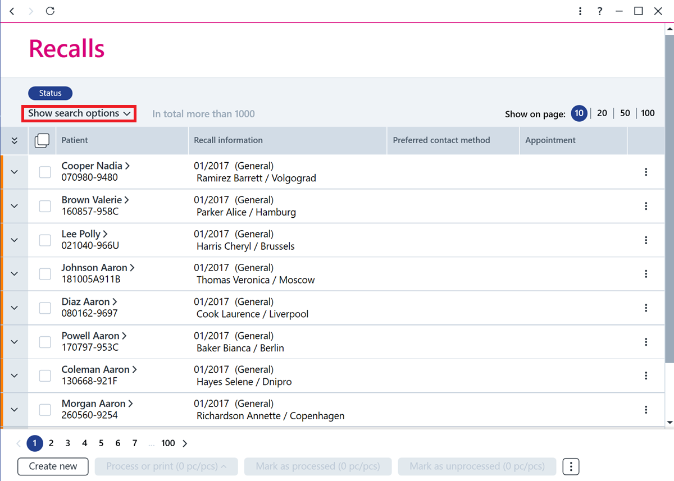The height and width of the screenshot is (481, 674).
Task: Go back with the left arrow icon
Action: [12, 11]
